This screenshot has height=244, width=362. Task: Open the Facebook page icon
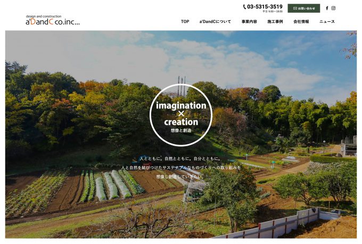click(327, 8)
